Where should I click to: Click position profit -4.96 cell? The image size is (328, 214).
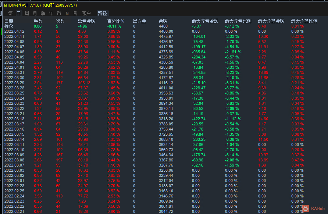point(82,26)
